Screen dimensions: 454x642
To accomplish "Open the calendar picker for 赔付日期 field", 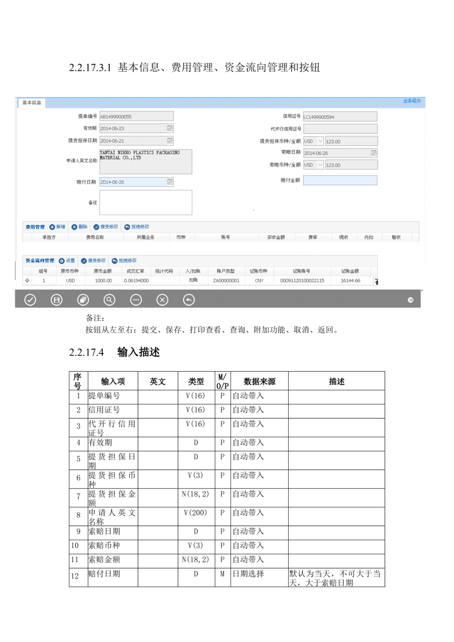I will tap(170, 181).
